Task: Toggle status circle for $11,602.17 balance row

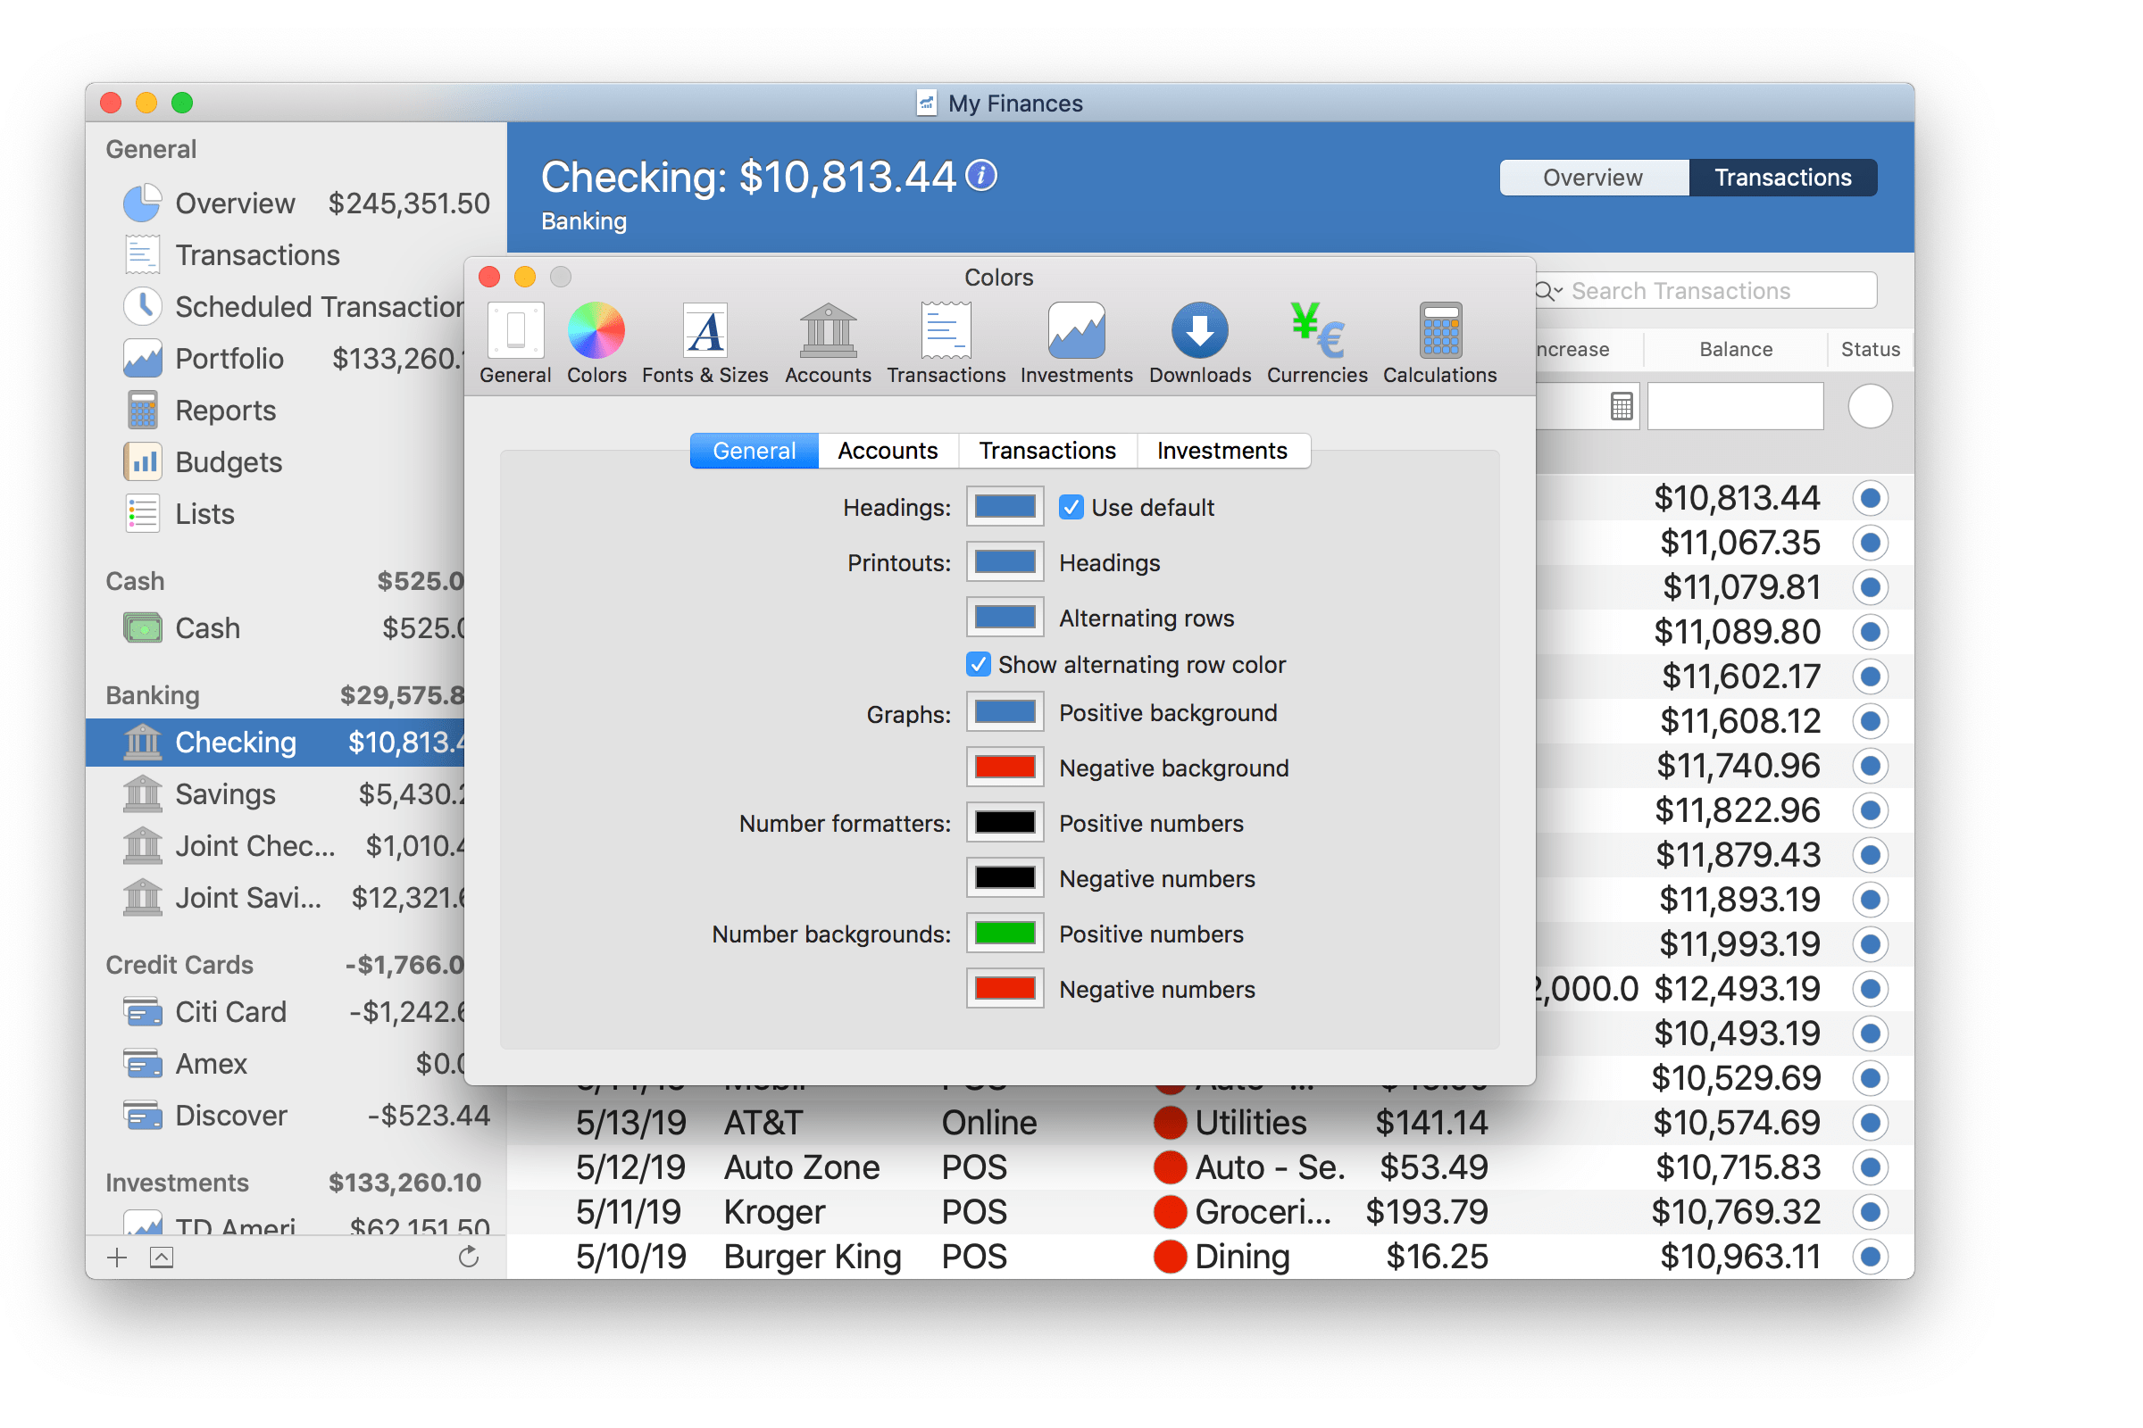Action: tap(1871, 677)
